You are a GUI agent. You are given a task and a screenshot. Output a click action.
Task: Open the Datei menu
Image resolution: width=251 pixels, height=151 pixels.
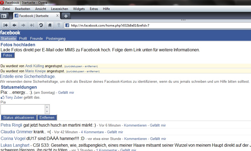coord(6,9)
